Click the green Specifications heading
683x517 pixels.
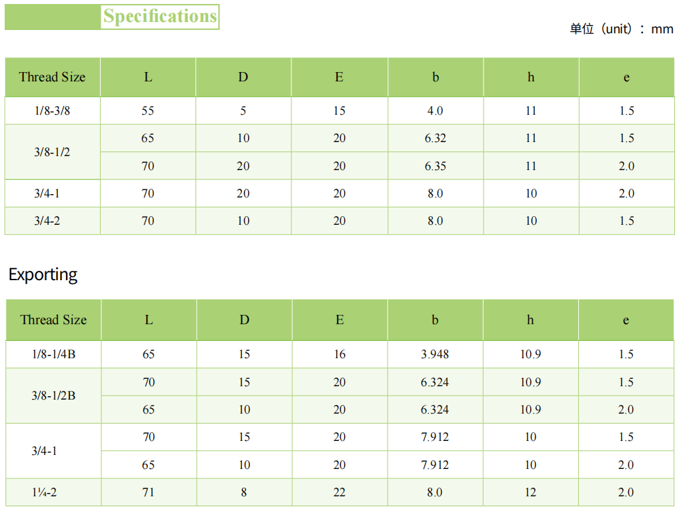click(160, 17)
